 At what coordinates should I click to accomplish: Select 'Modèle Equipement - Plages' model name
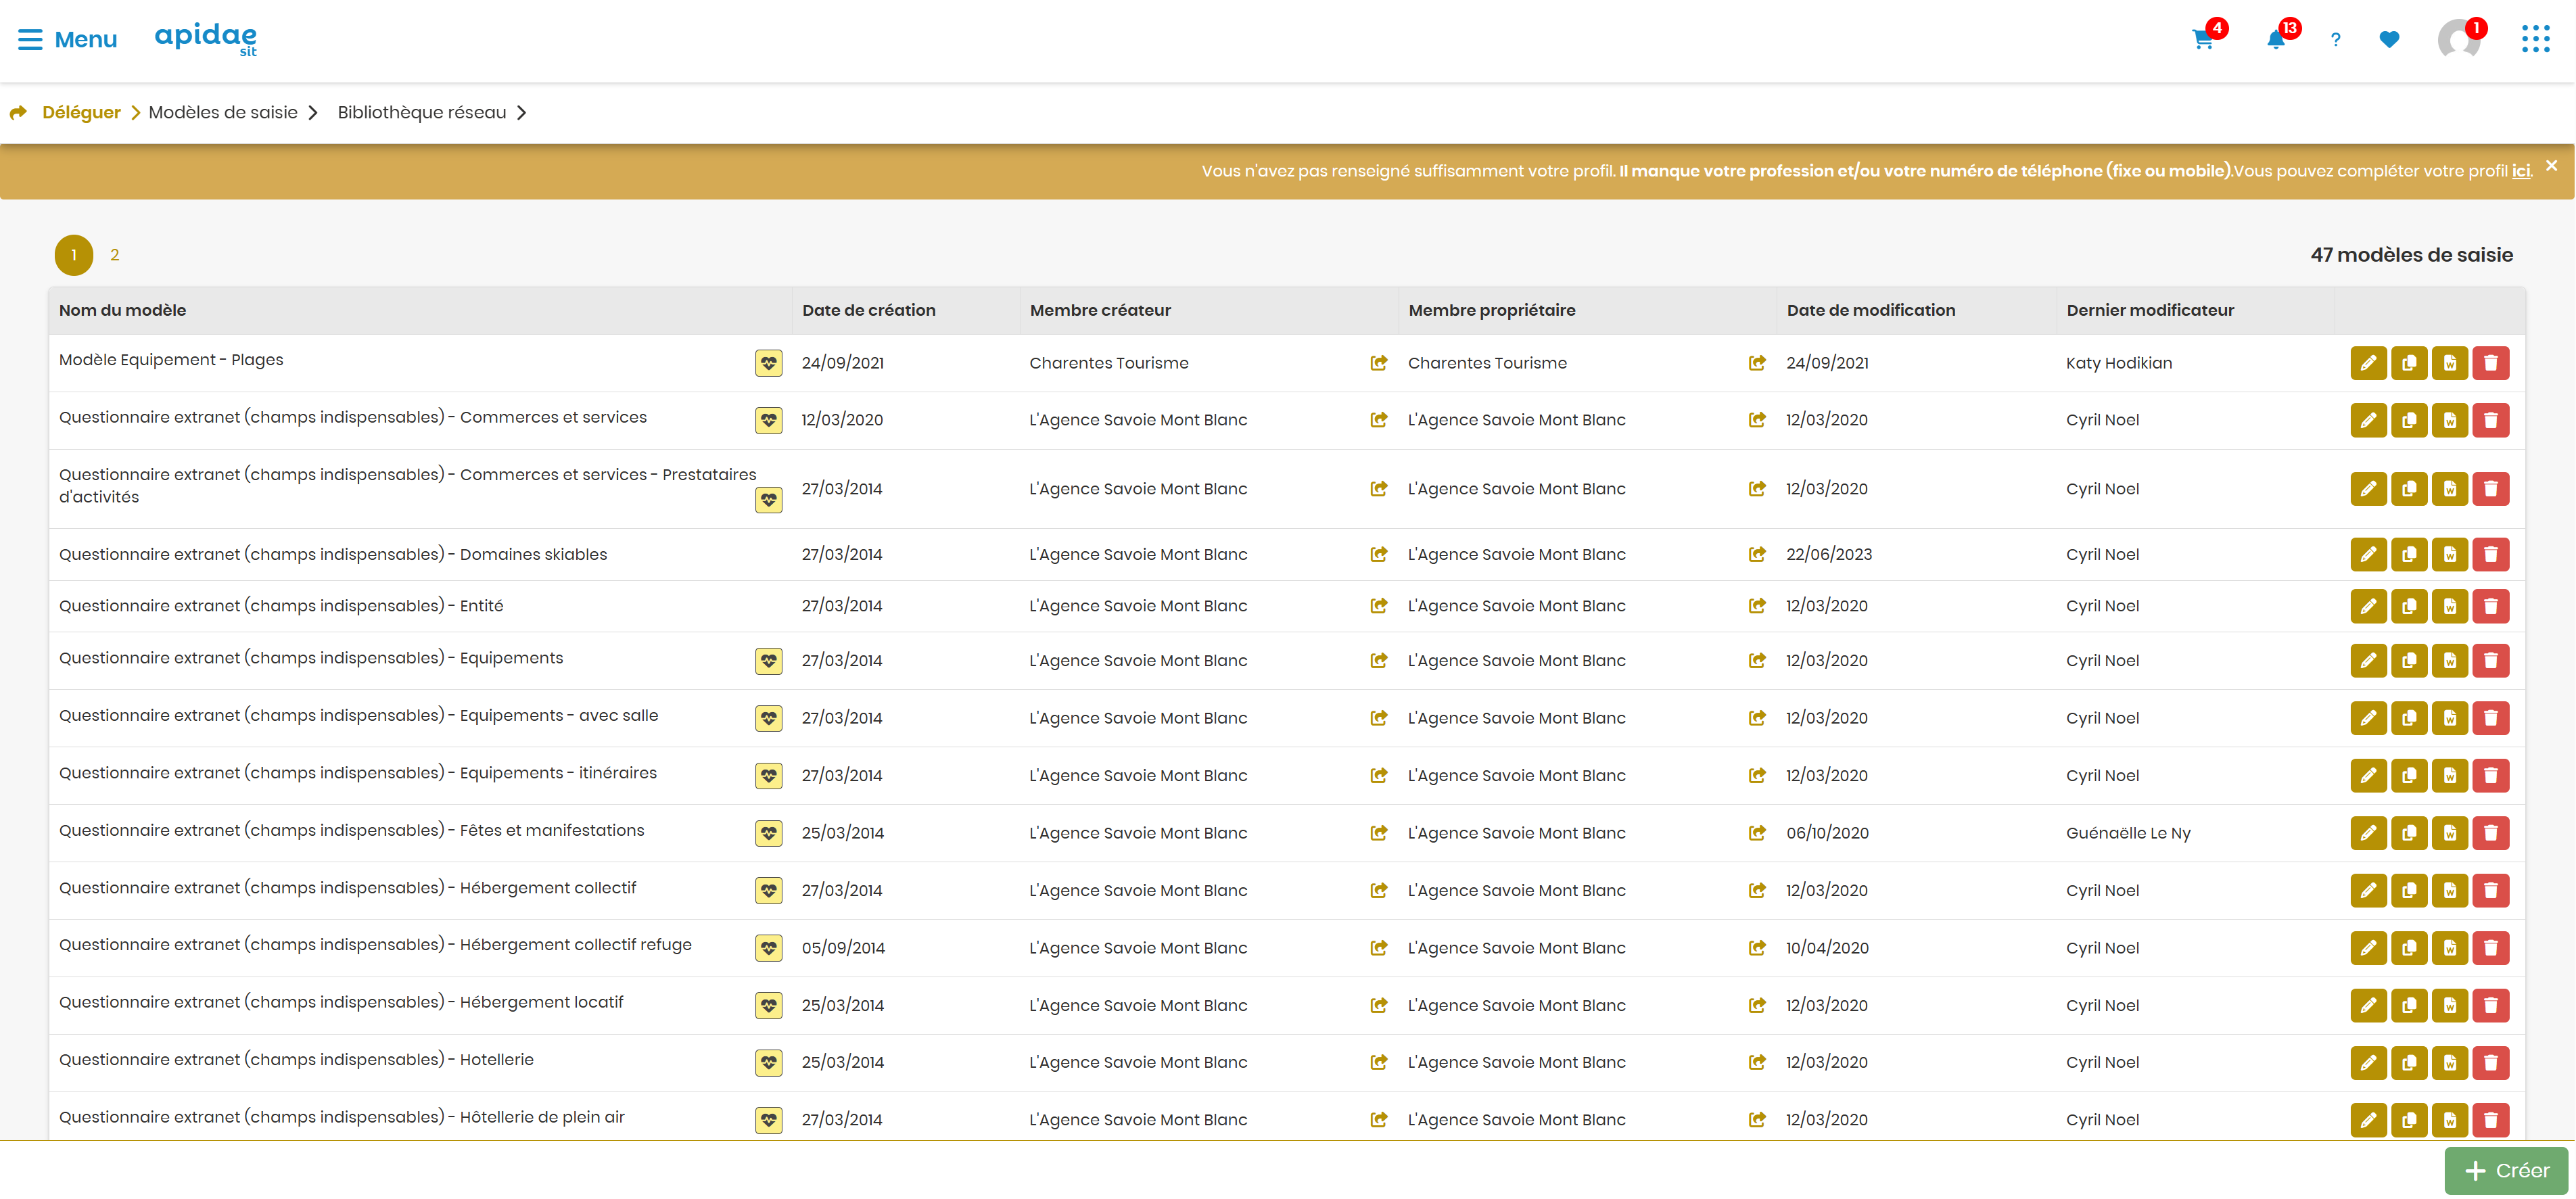click(171, 360)
